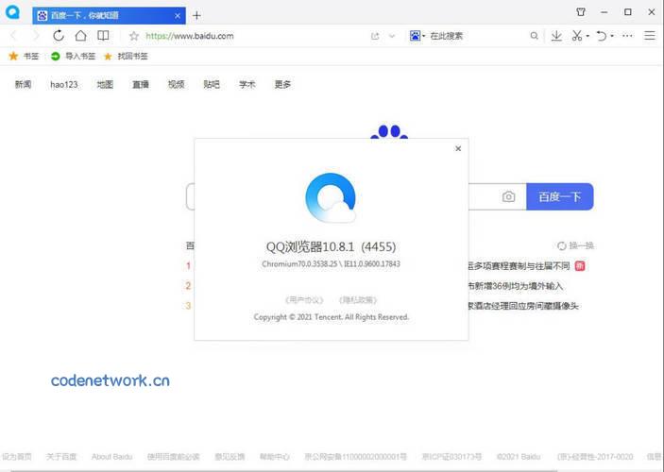The width and height of the screenshot is (664, 472).
Task: Click the toolbar search box
Action: point(476,36)
